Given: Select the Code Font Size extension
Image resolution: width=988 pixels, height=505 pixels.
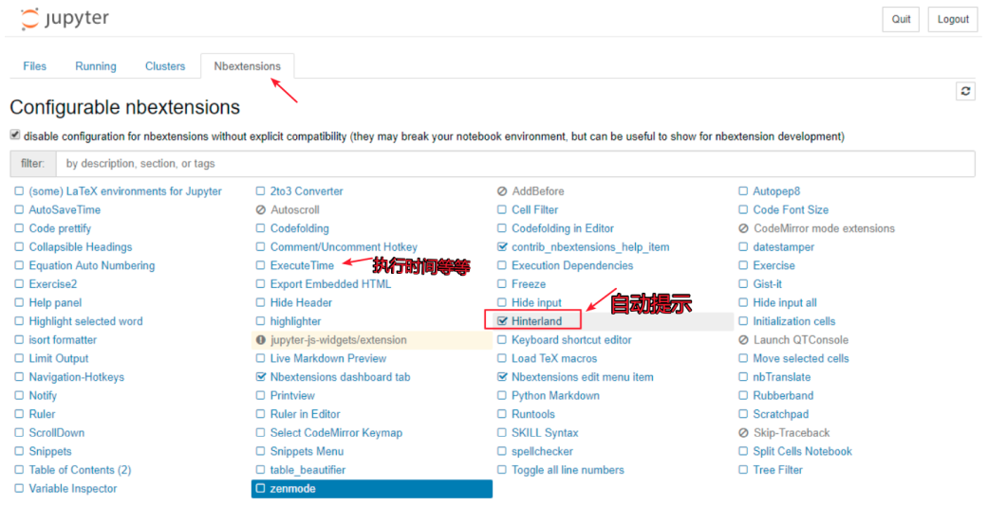Looking at the screenshot, I should [x=791, y=210].
